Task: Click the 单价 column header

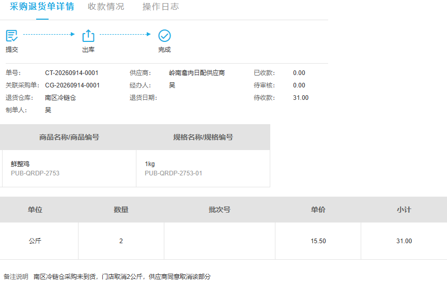Action: (318, 210)
